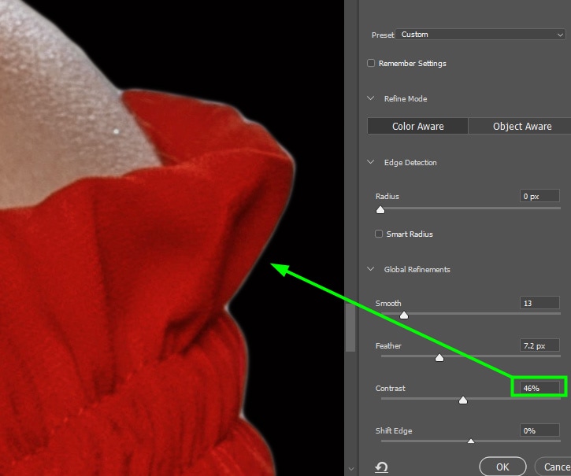Select Object Aware refine mode
571x476 pixels.
click(x=521, y=127)
